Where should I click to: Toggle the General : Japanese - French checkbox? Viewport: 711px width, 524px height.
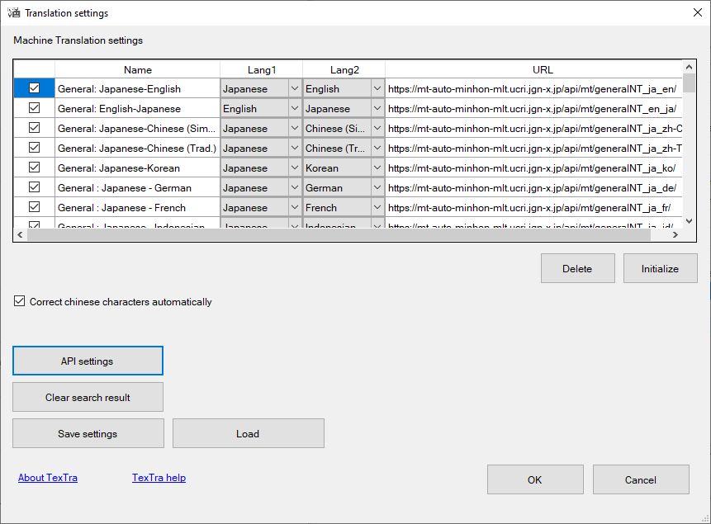coord(35,207)
